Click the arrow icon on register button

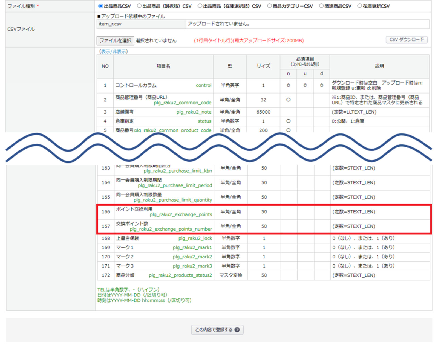coord(237,330)
